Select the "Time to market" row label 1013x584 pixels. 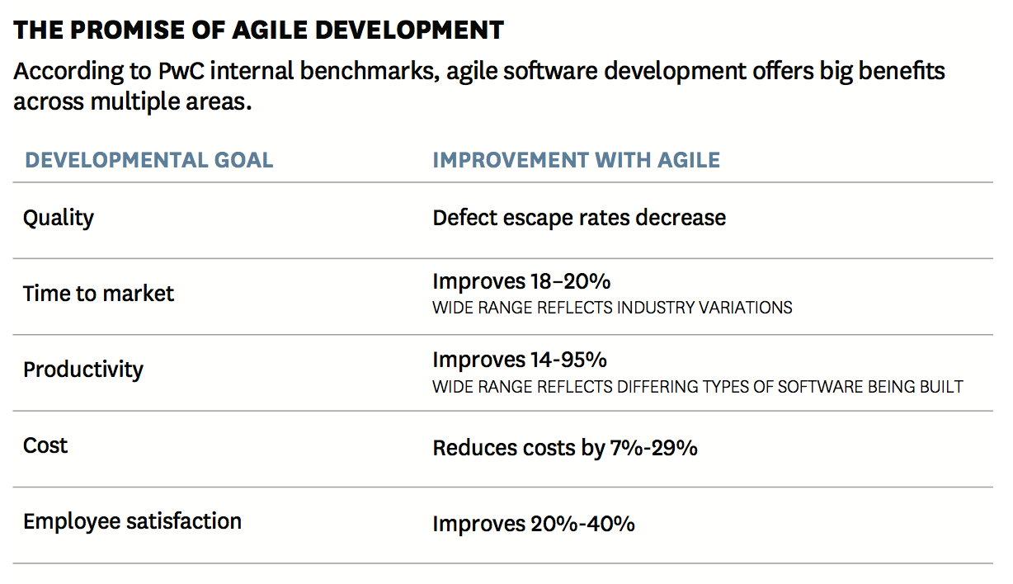[98, 294]
